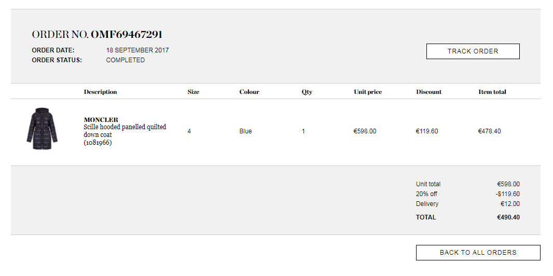Click the Colour column header
Screen dimensions: 553x276
click(x=249, y=92)
